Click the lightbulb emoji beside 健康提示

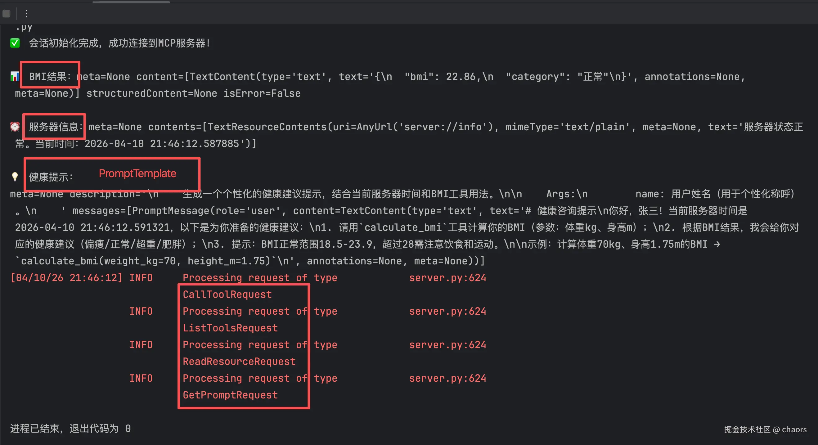pos(15,177)
